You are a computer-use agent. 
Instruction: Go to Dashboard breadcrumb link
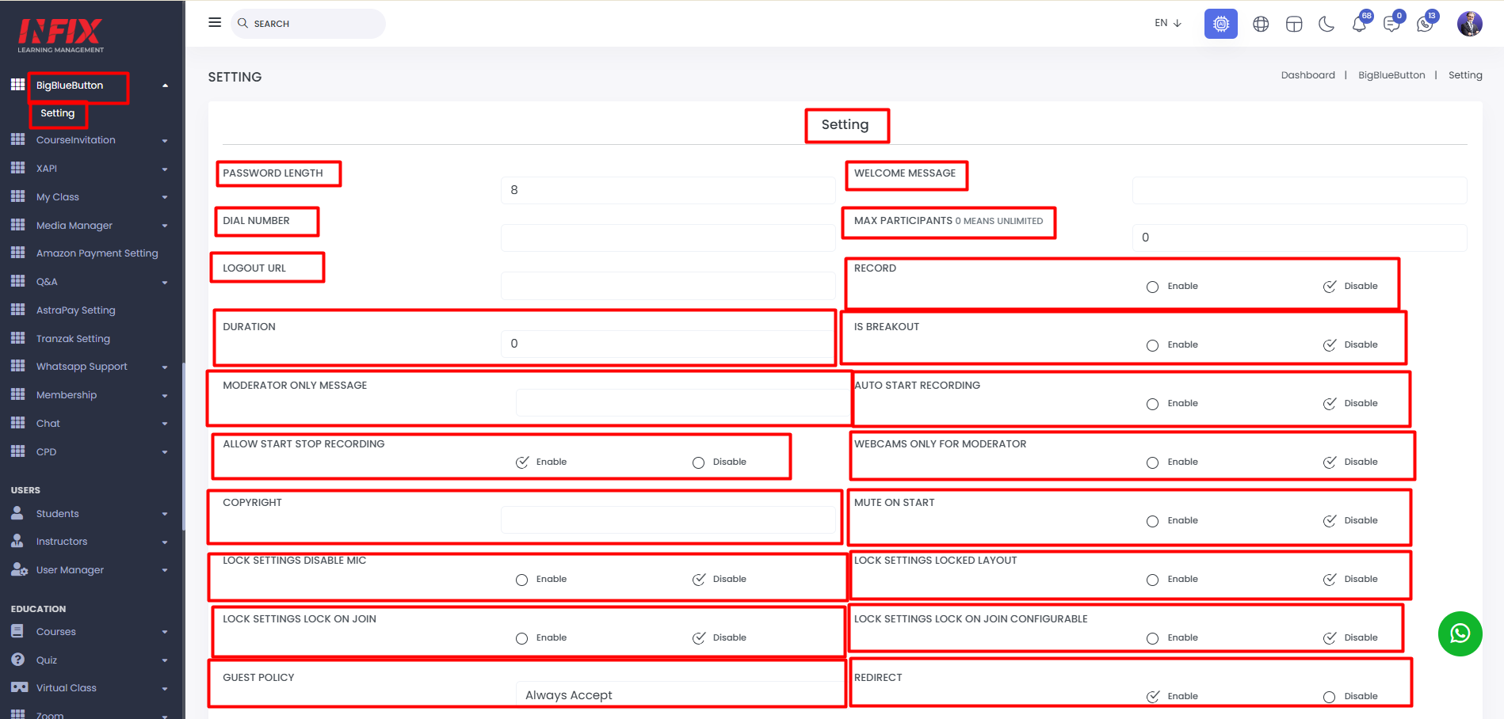pos(1307,75)
